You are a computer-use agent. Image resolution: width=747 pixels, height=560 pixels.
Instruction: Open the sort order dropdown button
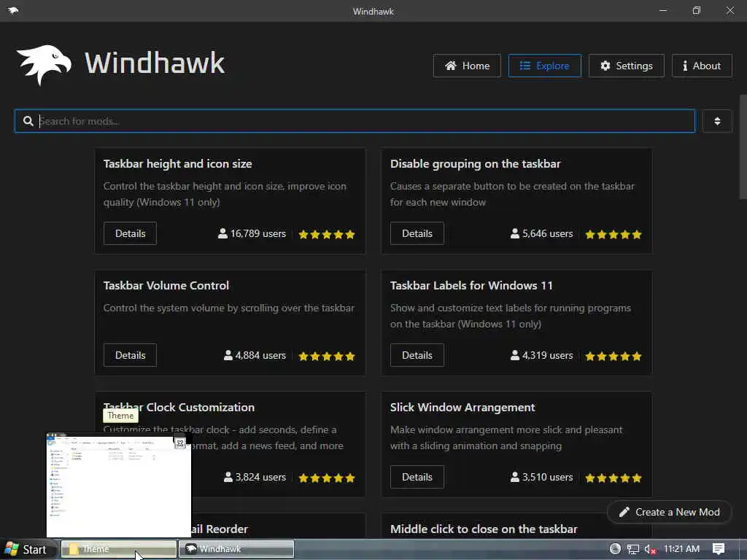(717, 121)
